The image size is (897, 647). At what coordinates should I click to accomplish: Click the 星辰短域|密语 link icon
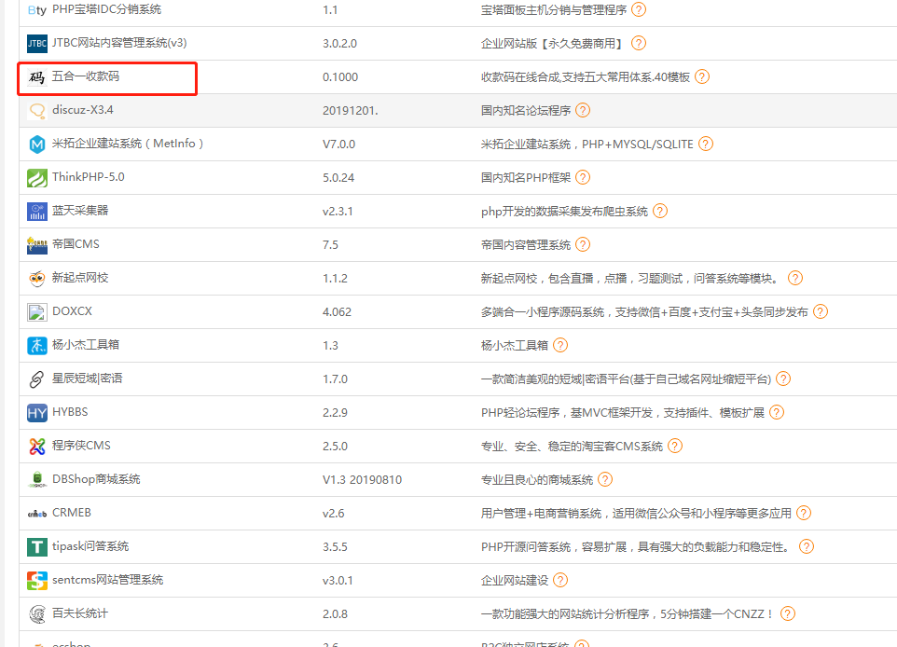[37, 379]
